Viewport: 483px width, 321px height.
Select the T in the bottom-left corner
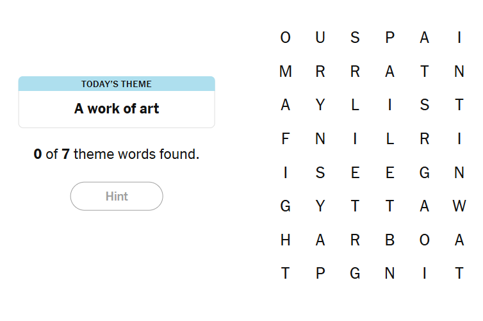(286, 274)
